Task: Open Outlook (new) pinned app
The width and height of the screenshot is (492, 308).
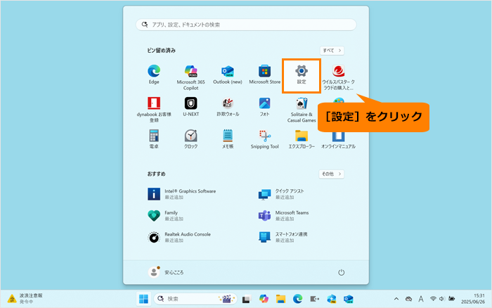Action: (228, 75)
